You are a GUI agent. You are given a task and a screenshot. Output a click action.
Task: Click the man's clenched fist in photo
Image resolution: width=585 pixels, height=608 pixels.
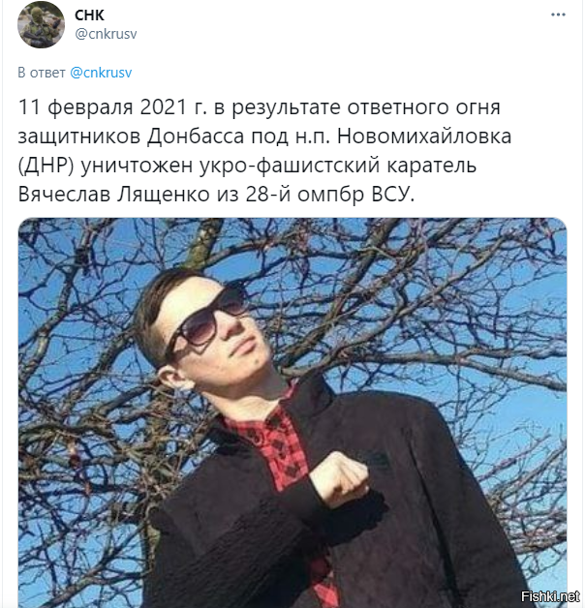(x=339, y=478)
